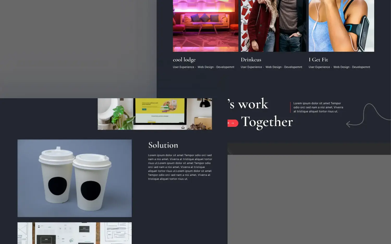The height and width of the screenshot is (244, 391).
Task: Click the Together heading
Action: 267,122
